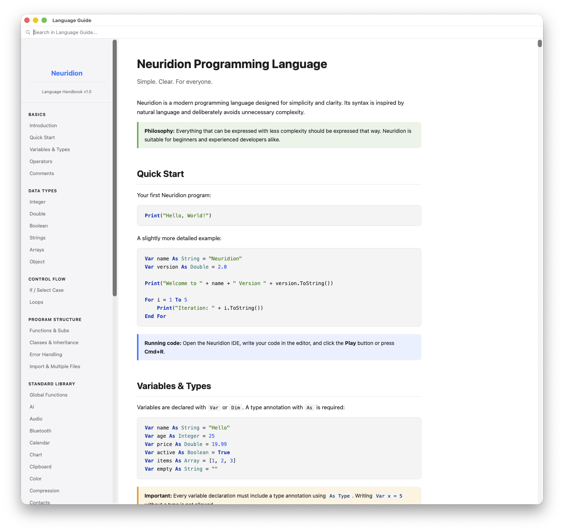The height and width of the screenshot is (532, 564).
Task: View the Global Functions reference
Action: [x=48, y=395]
